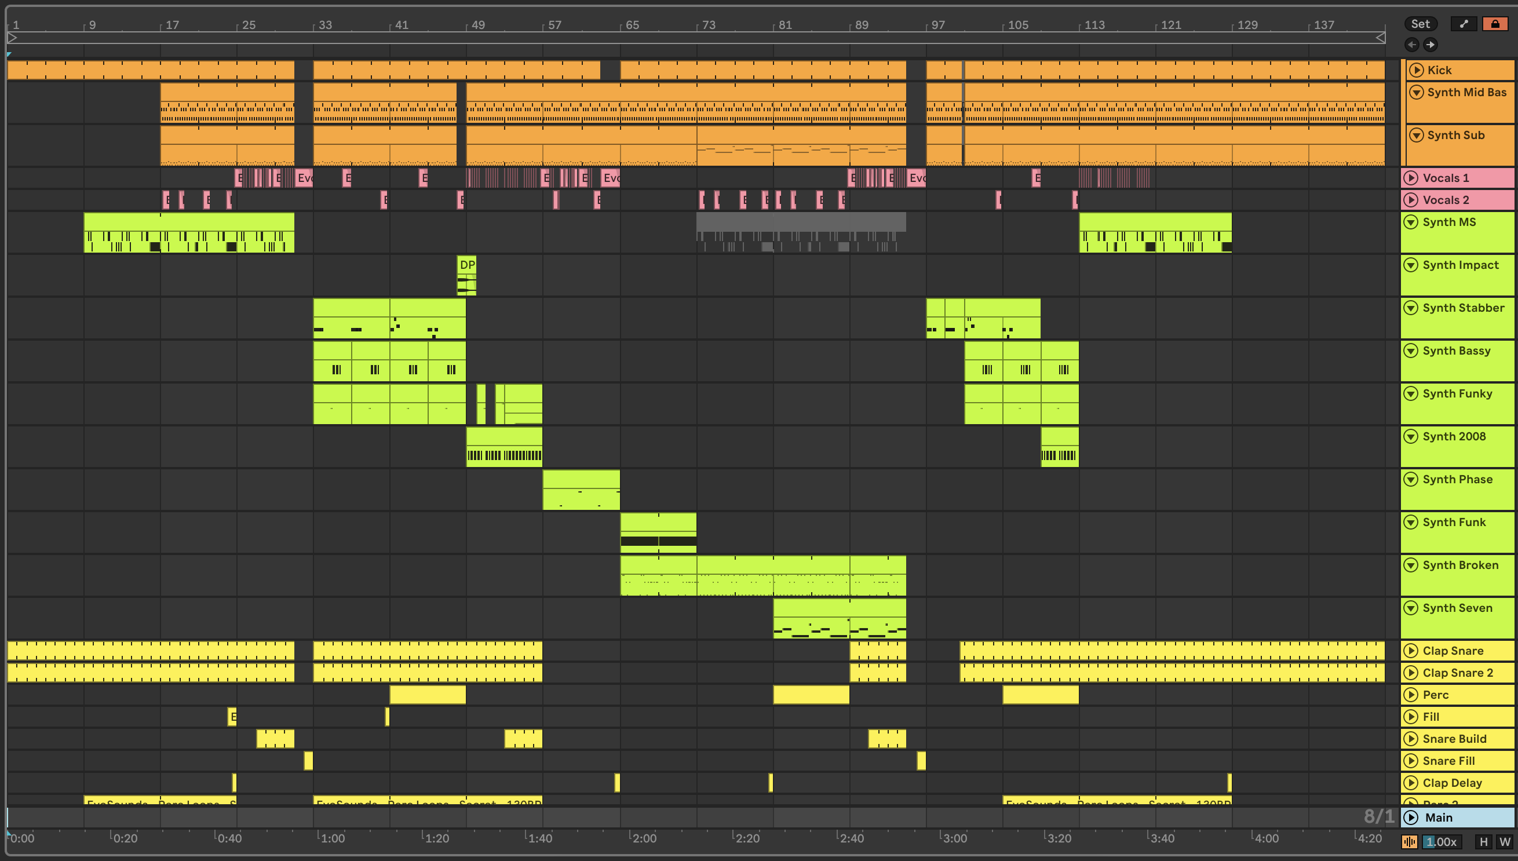The image size is (1518, 861).
Task: Collapse the Synth Broken track
Action: 1411,565
